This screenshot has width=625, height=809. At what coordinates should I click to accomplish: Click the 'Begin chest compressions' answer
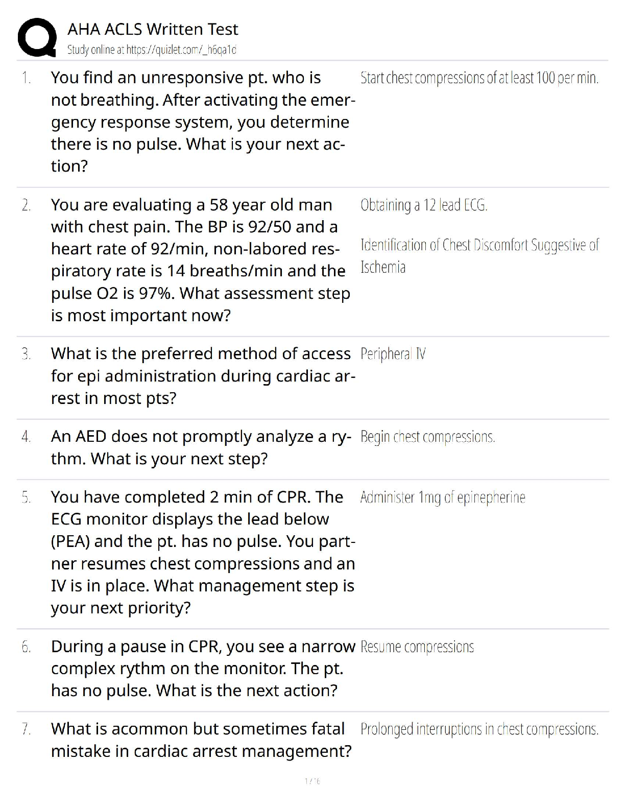click(427, 437)
